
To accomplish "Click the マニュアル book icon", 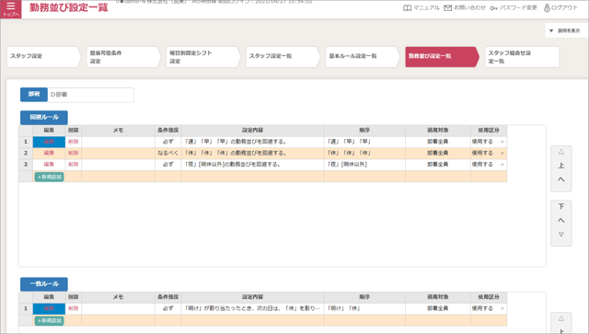I will click(x=407, y=8).
